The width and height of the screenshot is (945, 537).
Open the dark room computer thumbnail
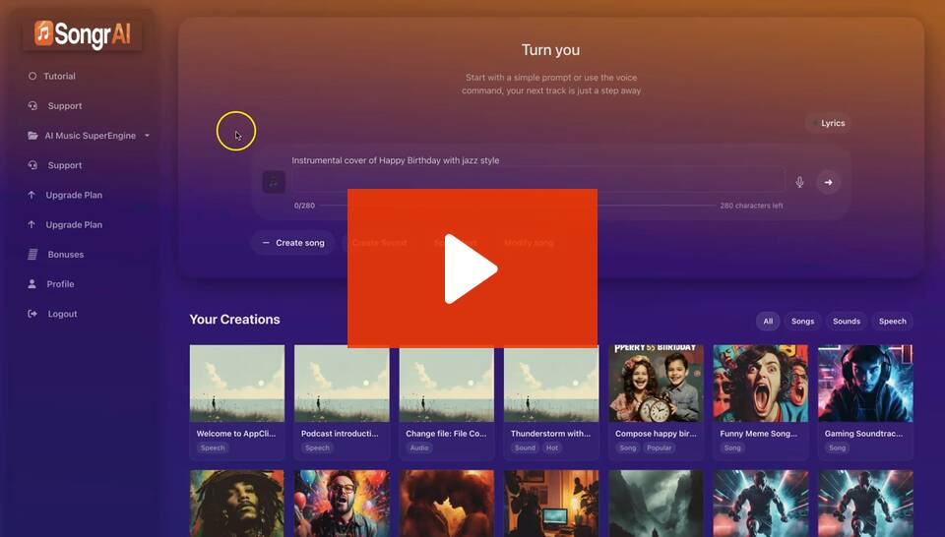pyautogui.click(x=551, y=504)
